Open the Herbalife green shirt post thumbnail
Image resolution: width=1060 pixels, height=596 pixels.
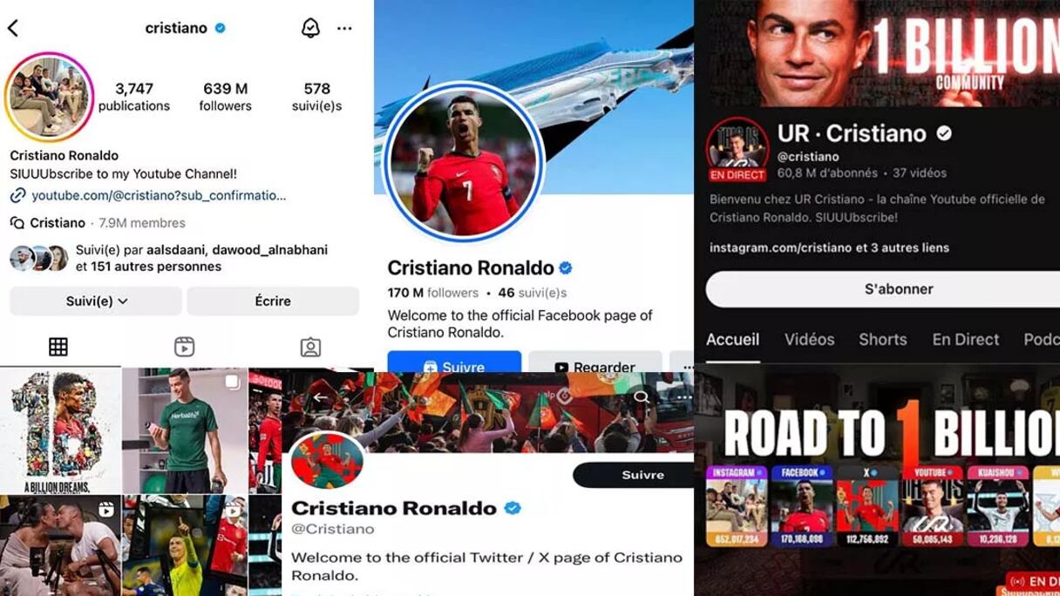[x=185, y=430]
